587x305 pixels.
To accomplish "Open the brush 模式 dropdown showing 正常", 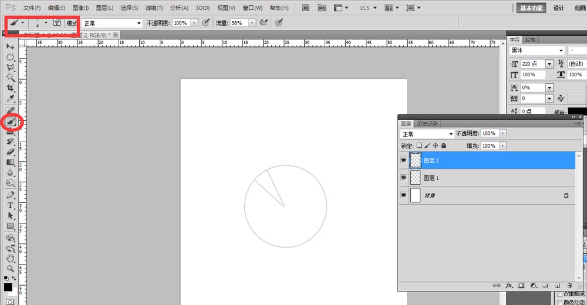I will (112, 23).
